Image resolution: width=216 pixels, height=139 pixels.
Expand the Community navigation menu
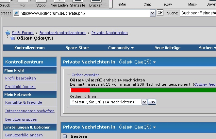point(121,48)
